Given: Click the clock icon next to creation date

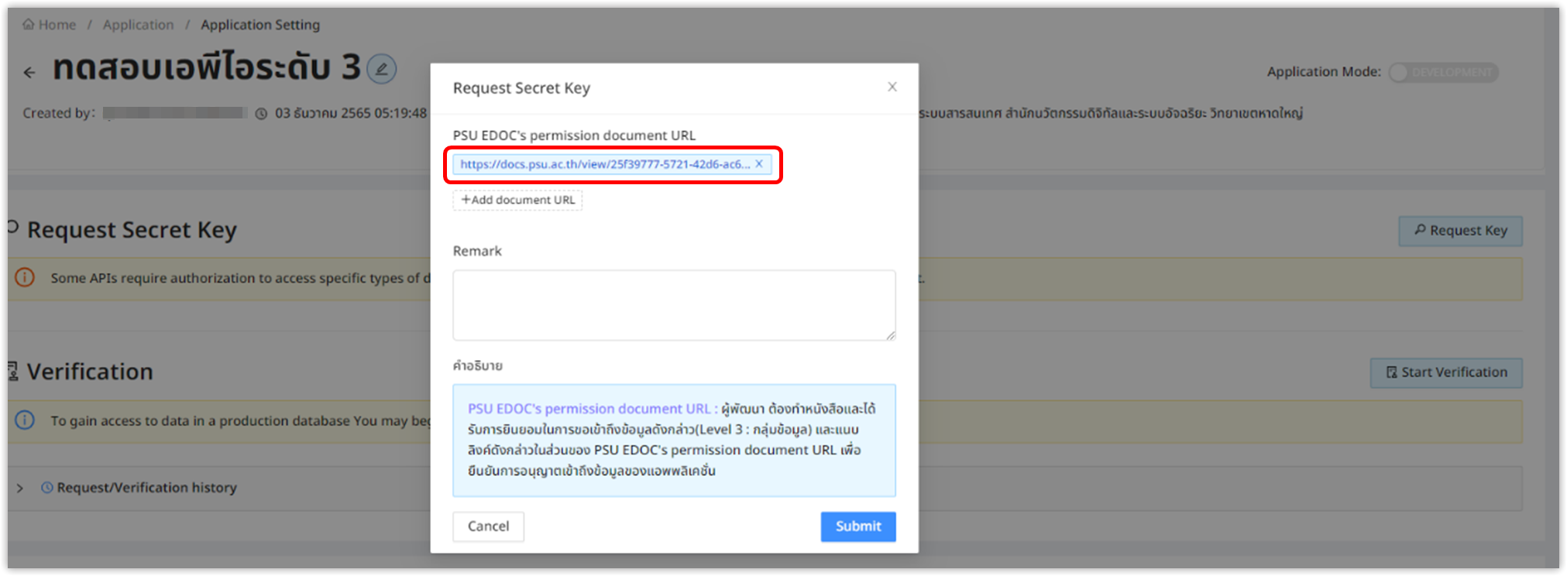Looking at the screenshot, I should tap(262, 114).
